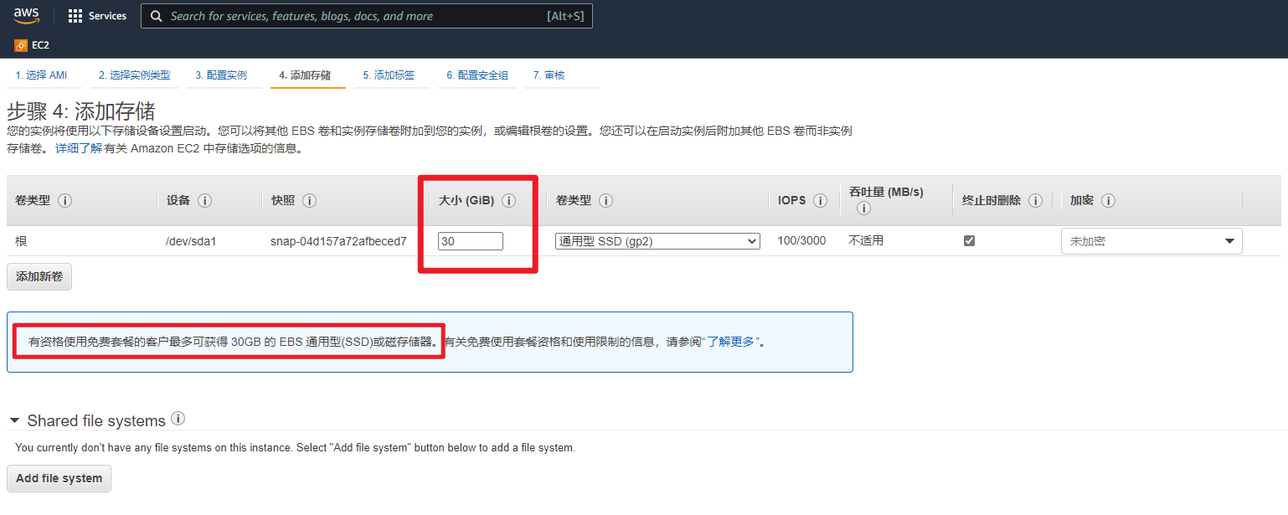This screenshot has width=1288, height=515.
Task: Click the AWS logo home icon
Action: pos(27,15)
